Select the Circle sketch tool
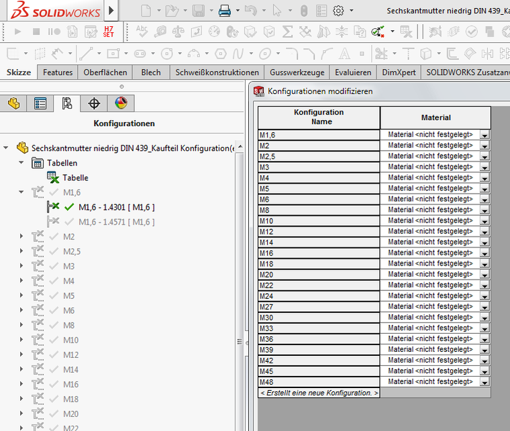This screenshot has height=431, width=510. click(167, 54)
